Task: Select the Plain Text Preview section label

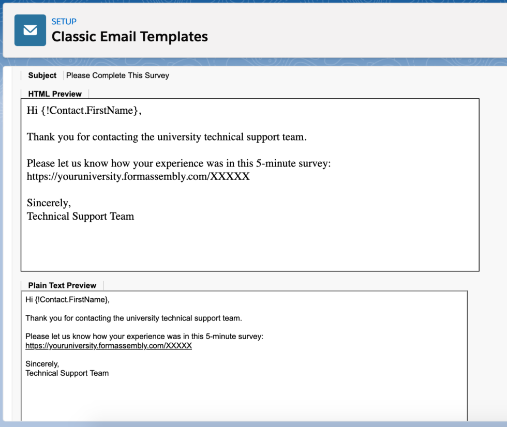Action: 62,285
